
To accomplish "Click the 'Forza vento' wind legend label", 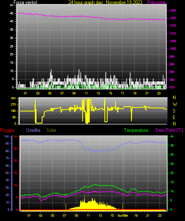I will point(25,2).
